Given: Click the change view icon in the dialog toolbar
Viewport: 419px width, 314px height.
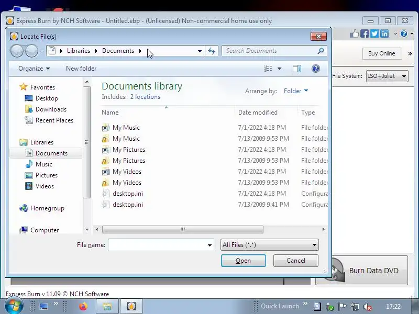Looking at the screenshot, I should [268, 69].
